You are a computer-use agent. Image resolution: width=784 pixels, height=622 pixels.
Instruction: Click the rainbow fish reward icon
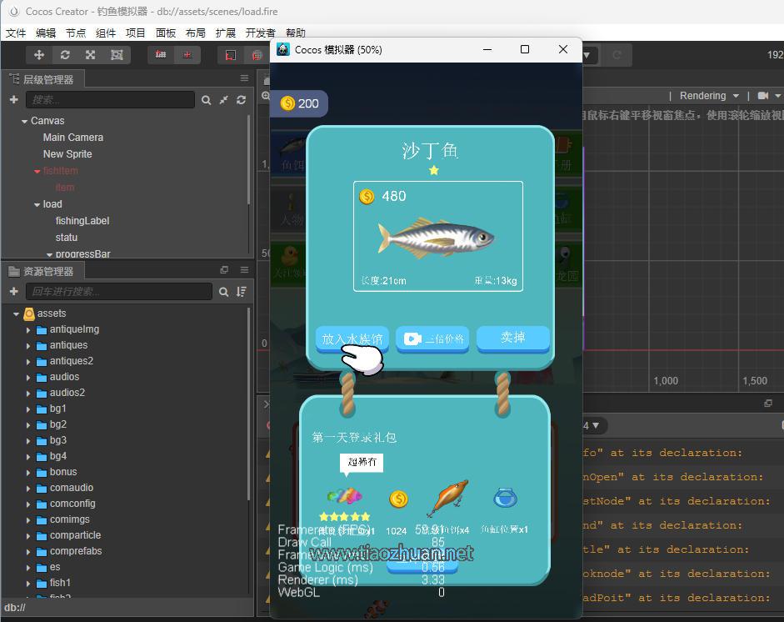click(x=344, y=496)
